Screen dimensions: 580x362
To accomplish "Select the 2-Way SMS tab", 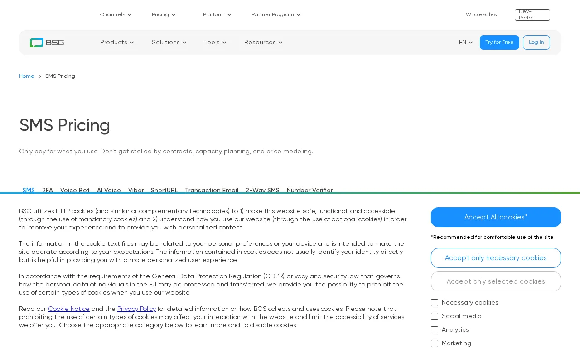I will pos(262,190).
